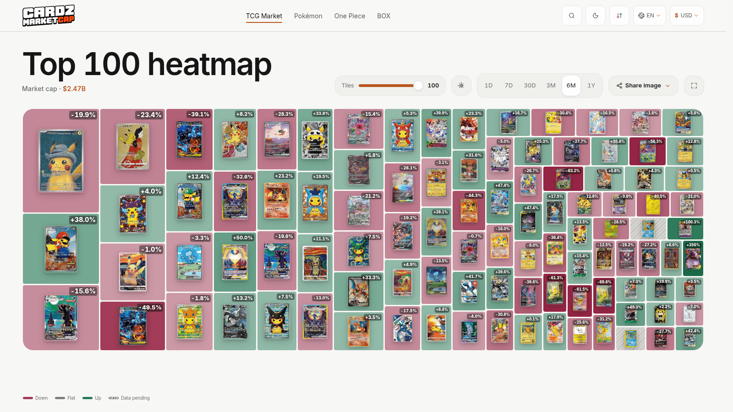This screenshot has width=733, height=412.
Task: Toggle dark mode moon icon
Action: click(596, 16)
